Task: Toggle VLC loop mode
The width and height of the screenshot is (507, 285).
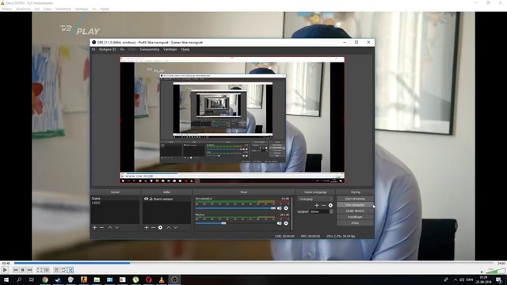Action: tap(63, 270)
